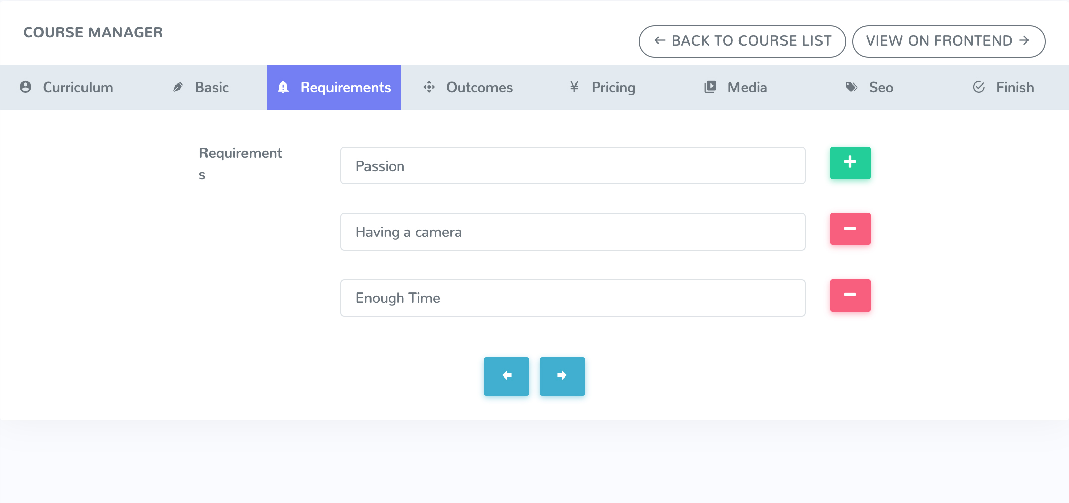The height and width of the screenshot is (503, 1069).
Task: Click the bell icon on Requirements tab
Action: (283, 88)
